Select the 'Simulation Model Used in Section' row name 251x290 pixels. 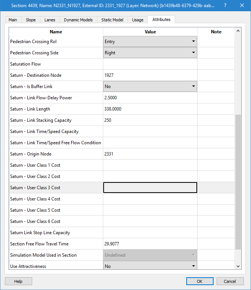click(43, 255)
